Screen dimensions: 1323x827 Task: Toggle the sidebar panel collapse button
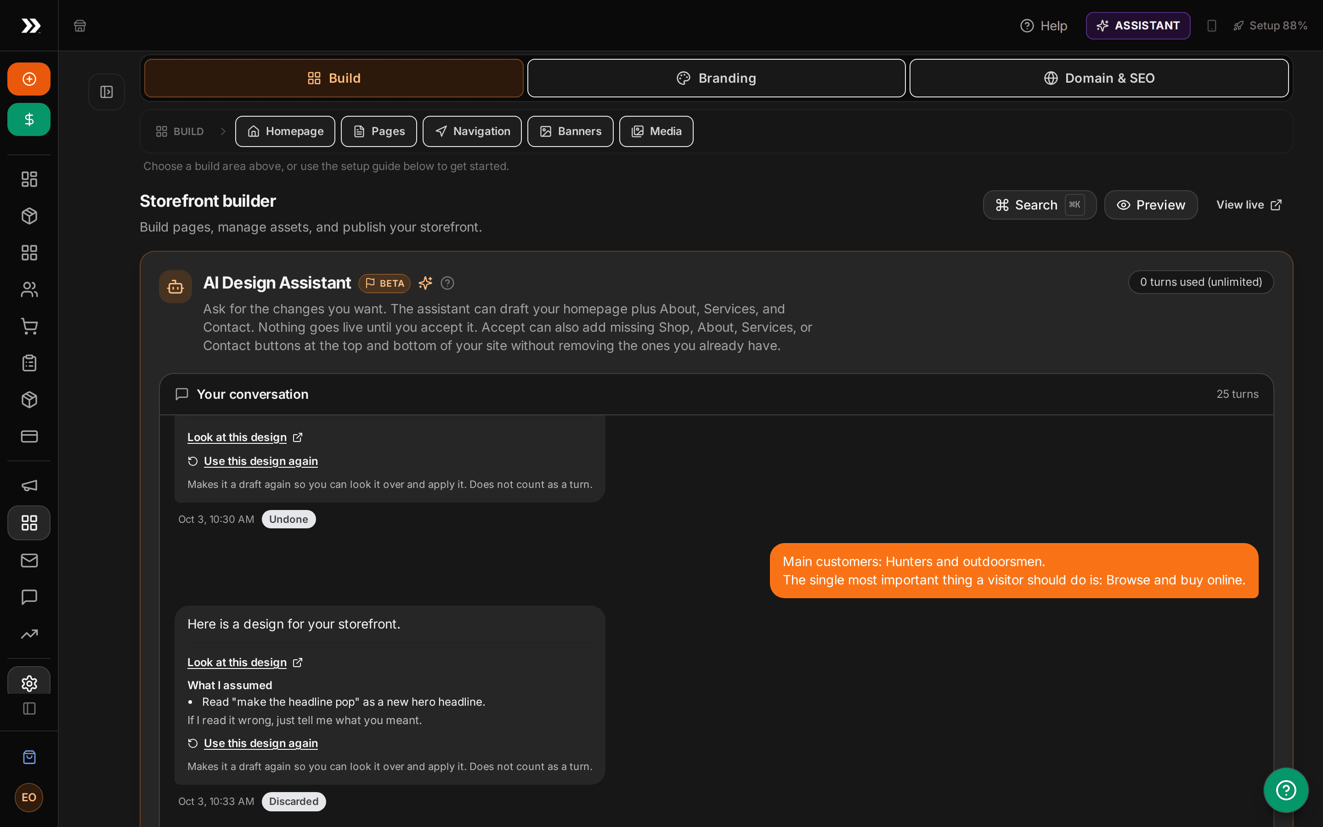[107, 92]
